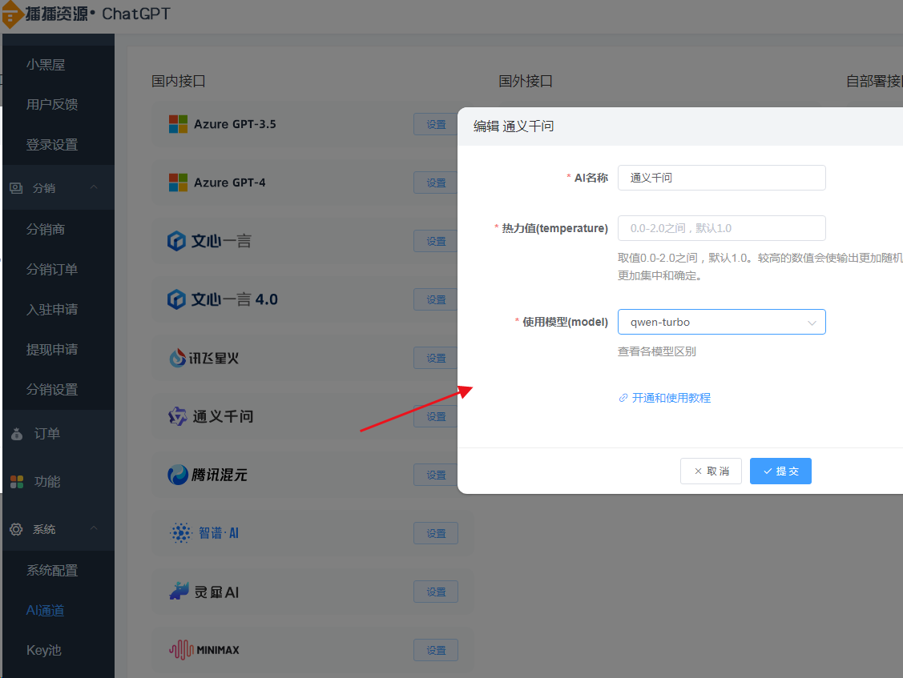Screen dimensions: 903x678
Task: Click the MINIMAX waveform logo
Action: coord(181,650)
